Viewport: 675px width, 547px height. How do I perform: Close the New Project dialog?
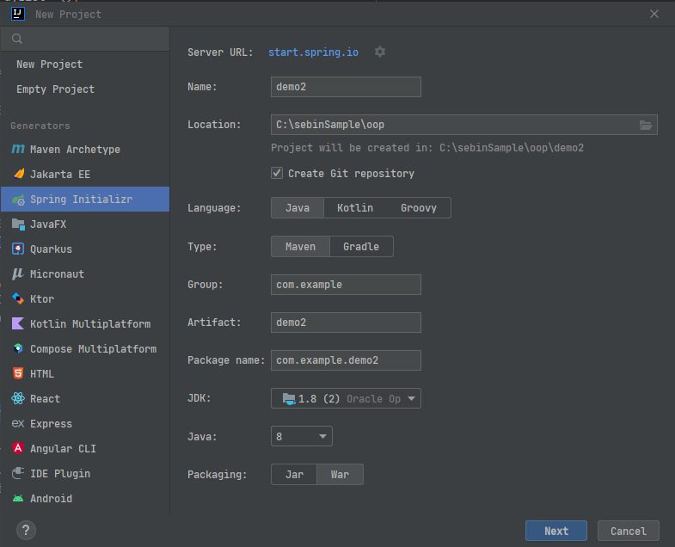[x=654, y=14]
